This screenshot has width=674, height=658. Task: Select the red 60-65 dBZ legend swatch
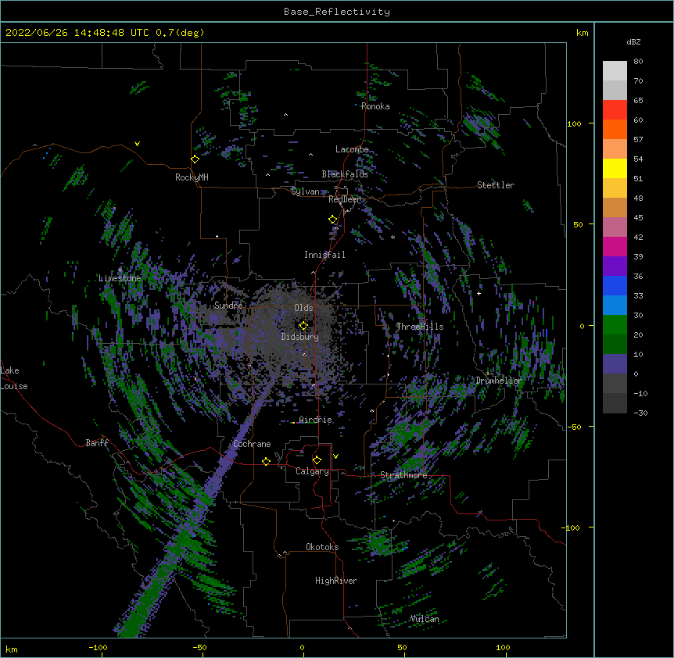click(615, 109)
